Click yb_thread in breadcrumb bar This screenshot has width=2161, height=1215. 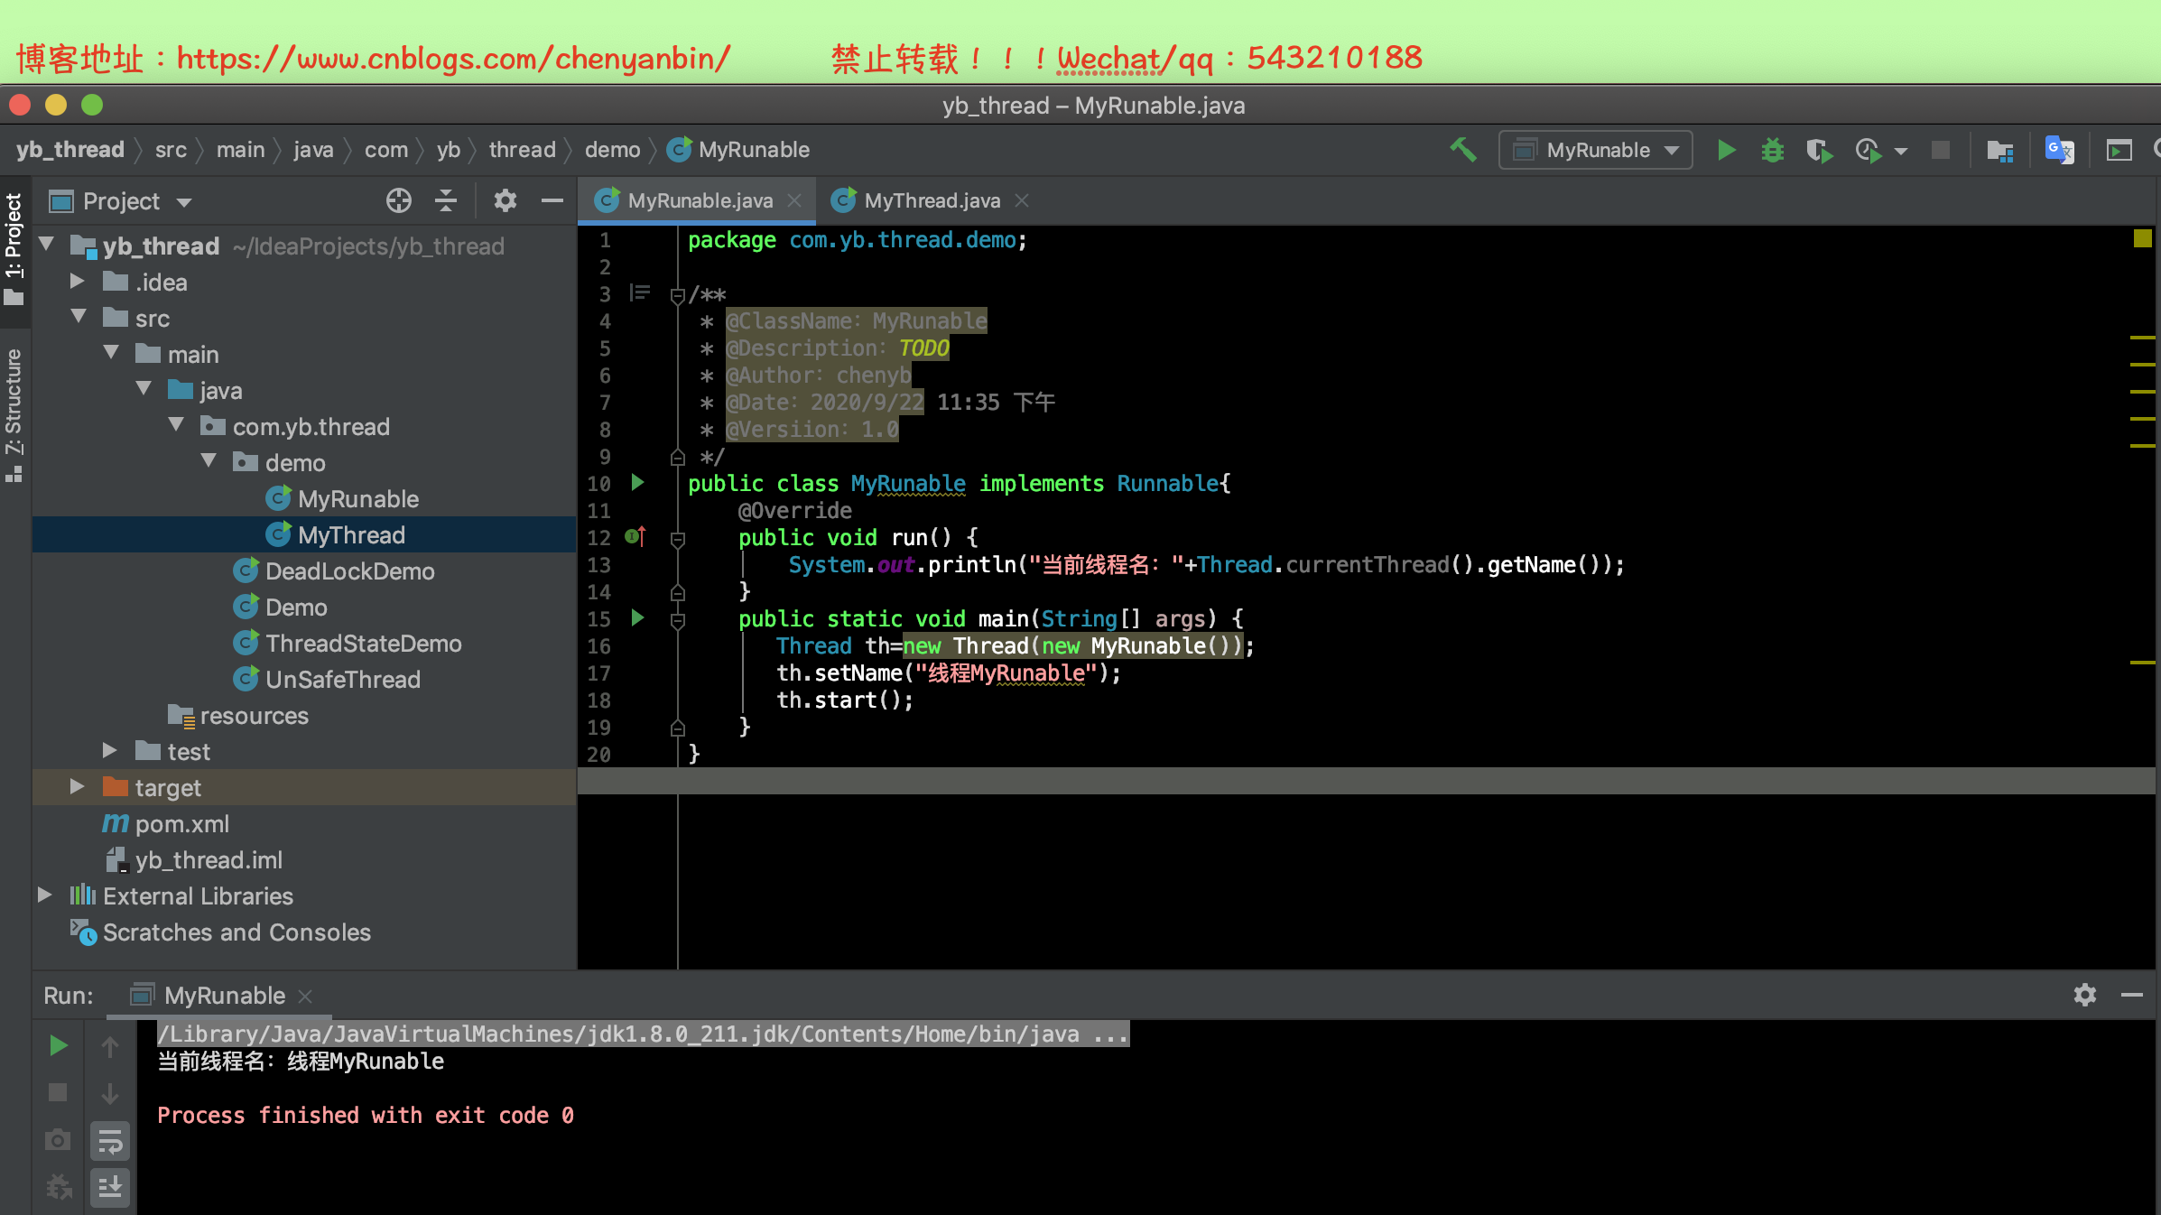coord(70,150)
